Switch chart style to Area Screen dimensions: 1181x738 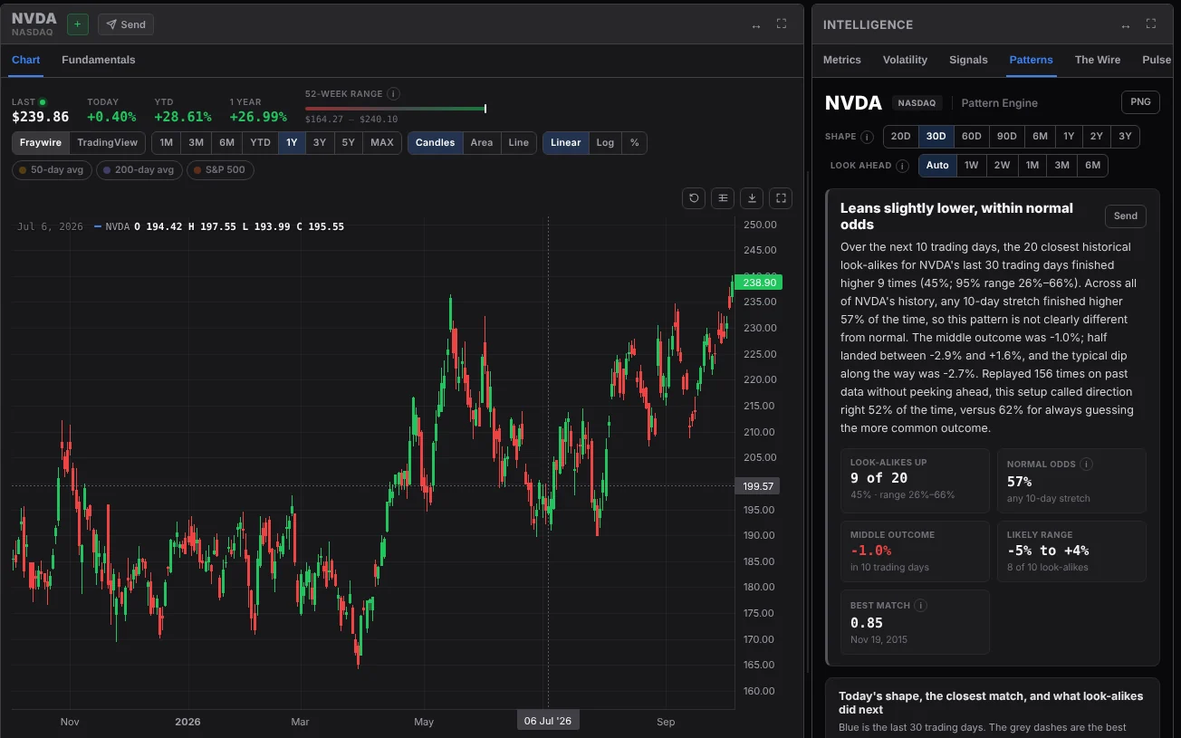[x=482, y=143]
